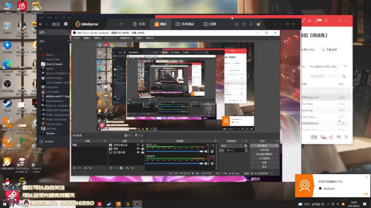Switch to WeGame 直播 tab
The height and width of the screenshot is (208, 371).
click(210, 24)
